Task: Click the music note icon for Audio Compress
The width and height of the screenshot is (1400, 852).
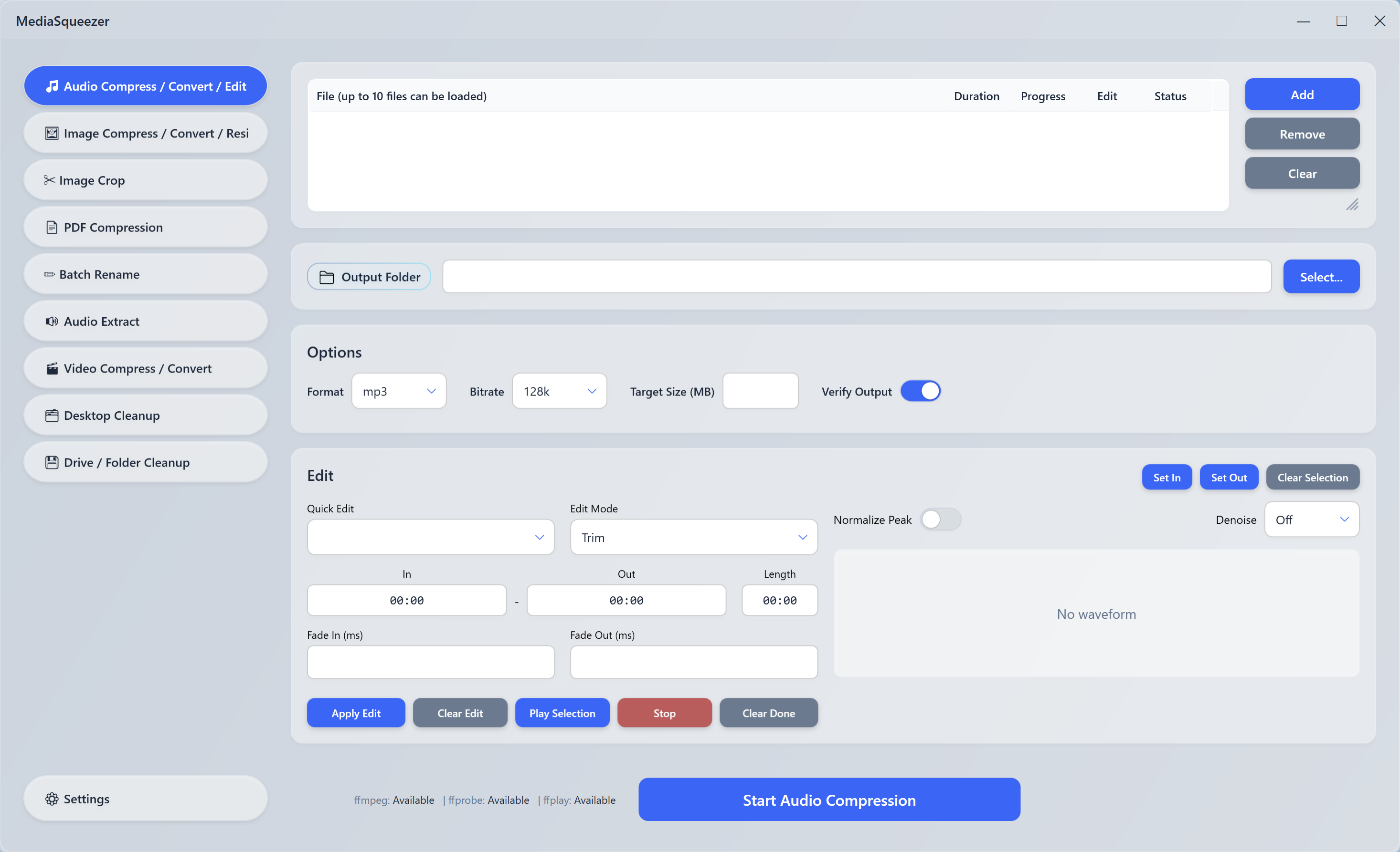Action: tap(52, 86)
